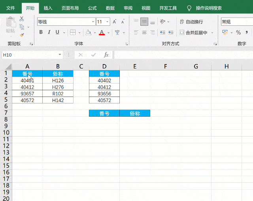The height and width of the screenshot is (201, 253).
Task: Select cell containing H126
Action: [x=58, y=80]
